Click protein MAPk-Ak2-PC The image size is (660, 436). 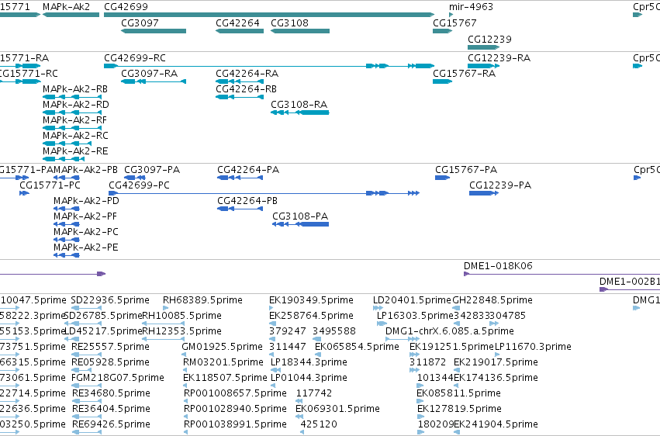(x=67, y=240)
